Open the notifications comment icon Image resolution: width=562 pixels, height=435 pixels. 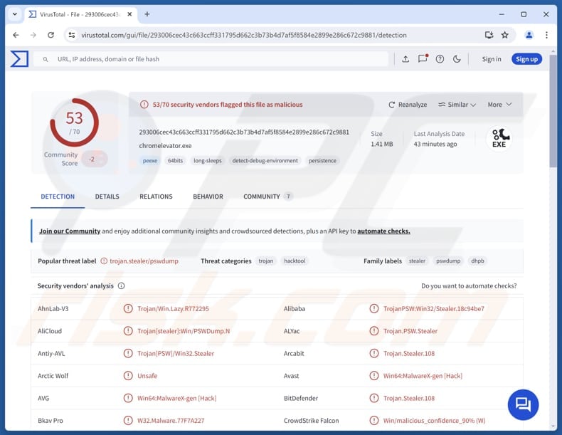(x=423, y=59)
